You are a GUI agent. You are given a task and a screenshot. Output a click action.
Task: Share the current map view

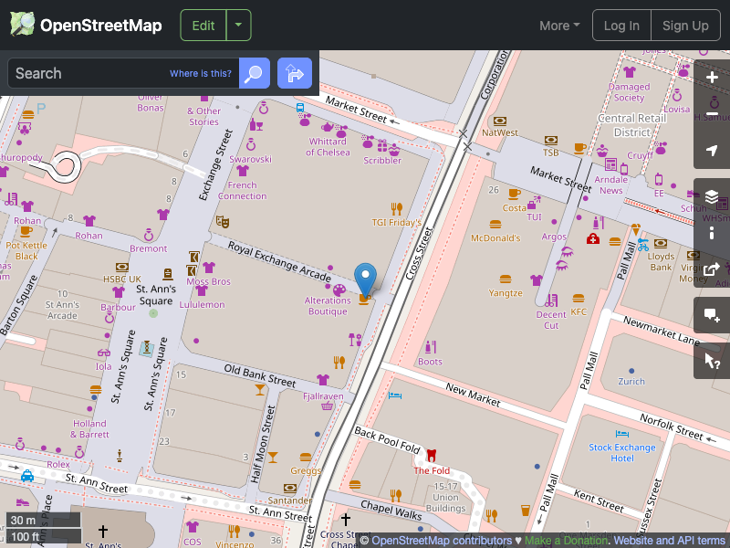click(x=712, y=269)
